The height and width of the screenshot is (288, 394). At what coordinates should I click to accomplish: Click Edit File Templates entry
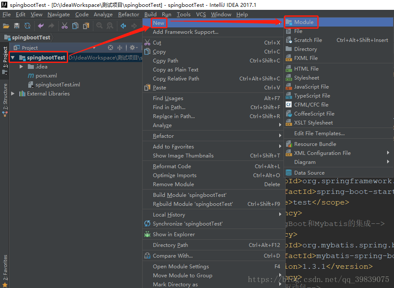[338, 134]
